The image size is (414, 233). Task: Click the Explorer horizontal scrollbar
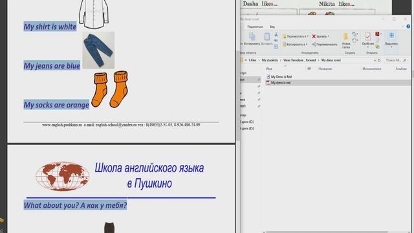tap(327, 232)
